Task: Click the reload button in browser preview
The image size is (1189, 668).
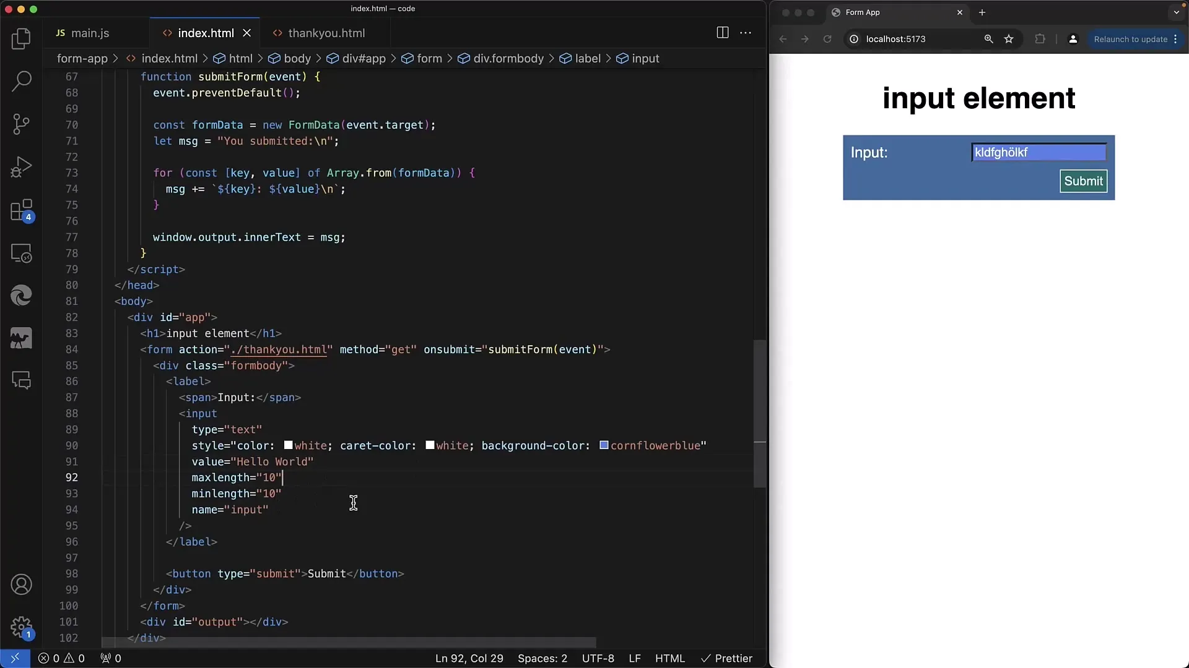Action: click(827, 38)
